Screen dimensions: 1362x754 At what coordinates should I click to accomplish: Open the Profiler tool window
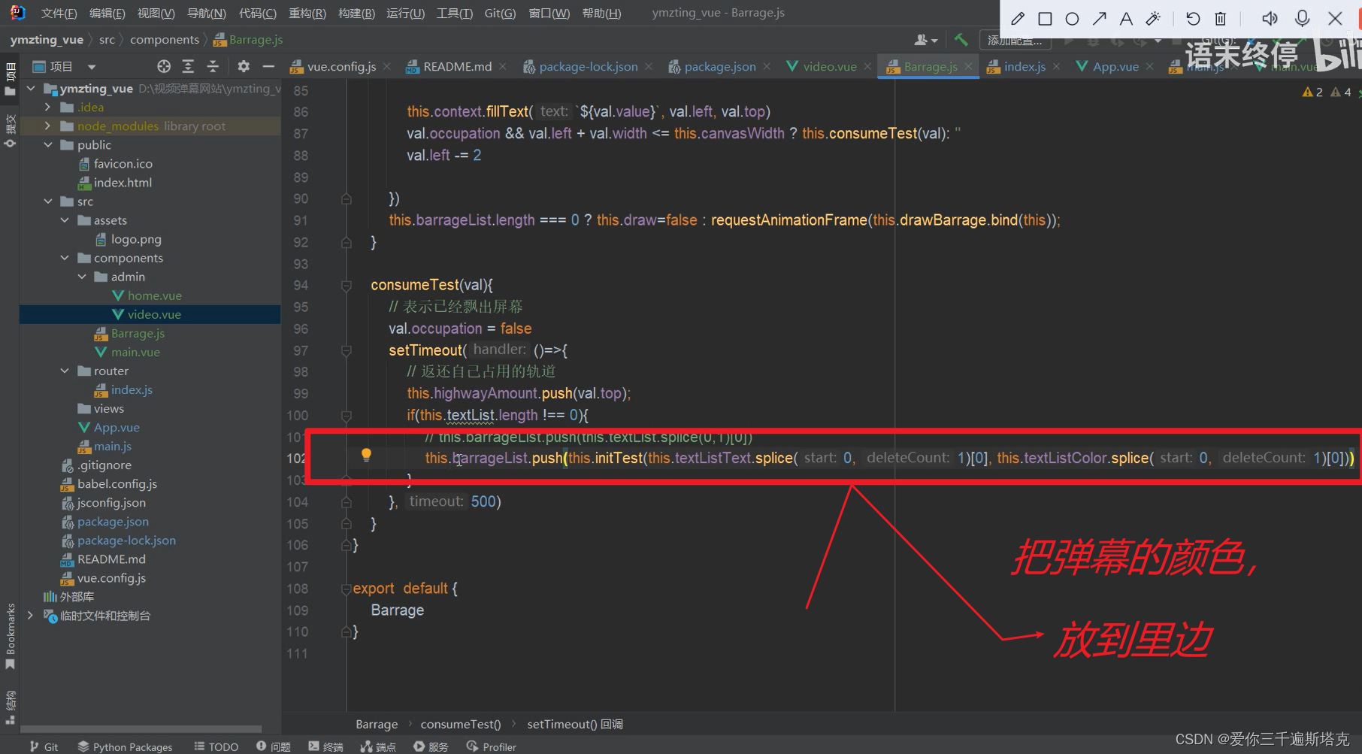coord(492,746)
